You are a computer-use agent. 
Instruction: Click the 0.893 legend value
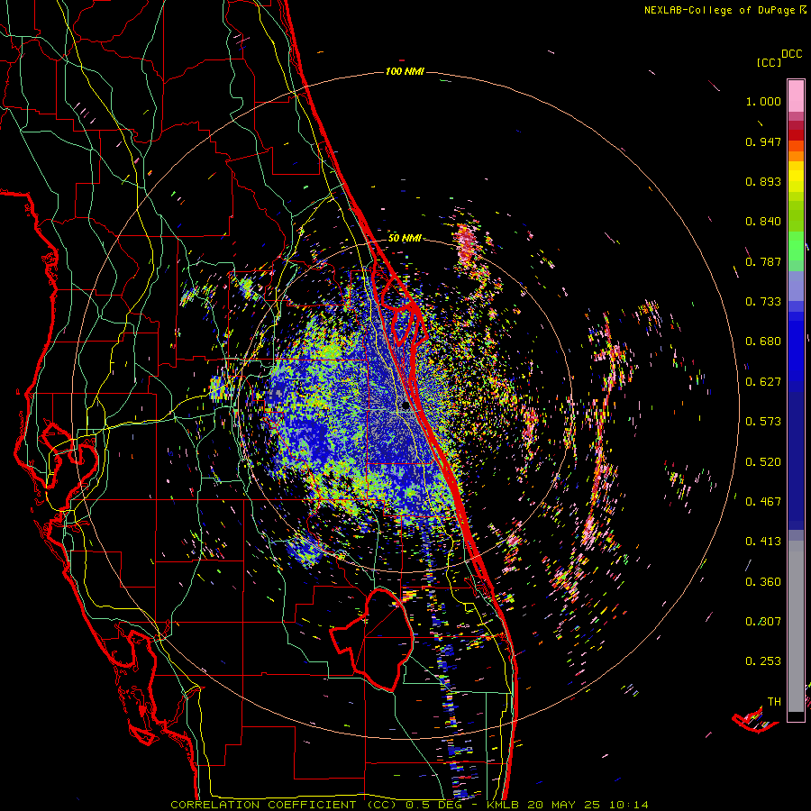[763, 181]
